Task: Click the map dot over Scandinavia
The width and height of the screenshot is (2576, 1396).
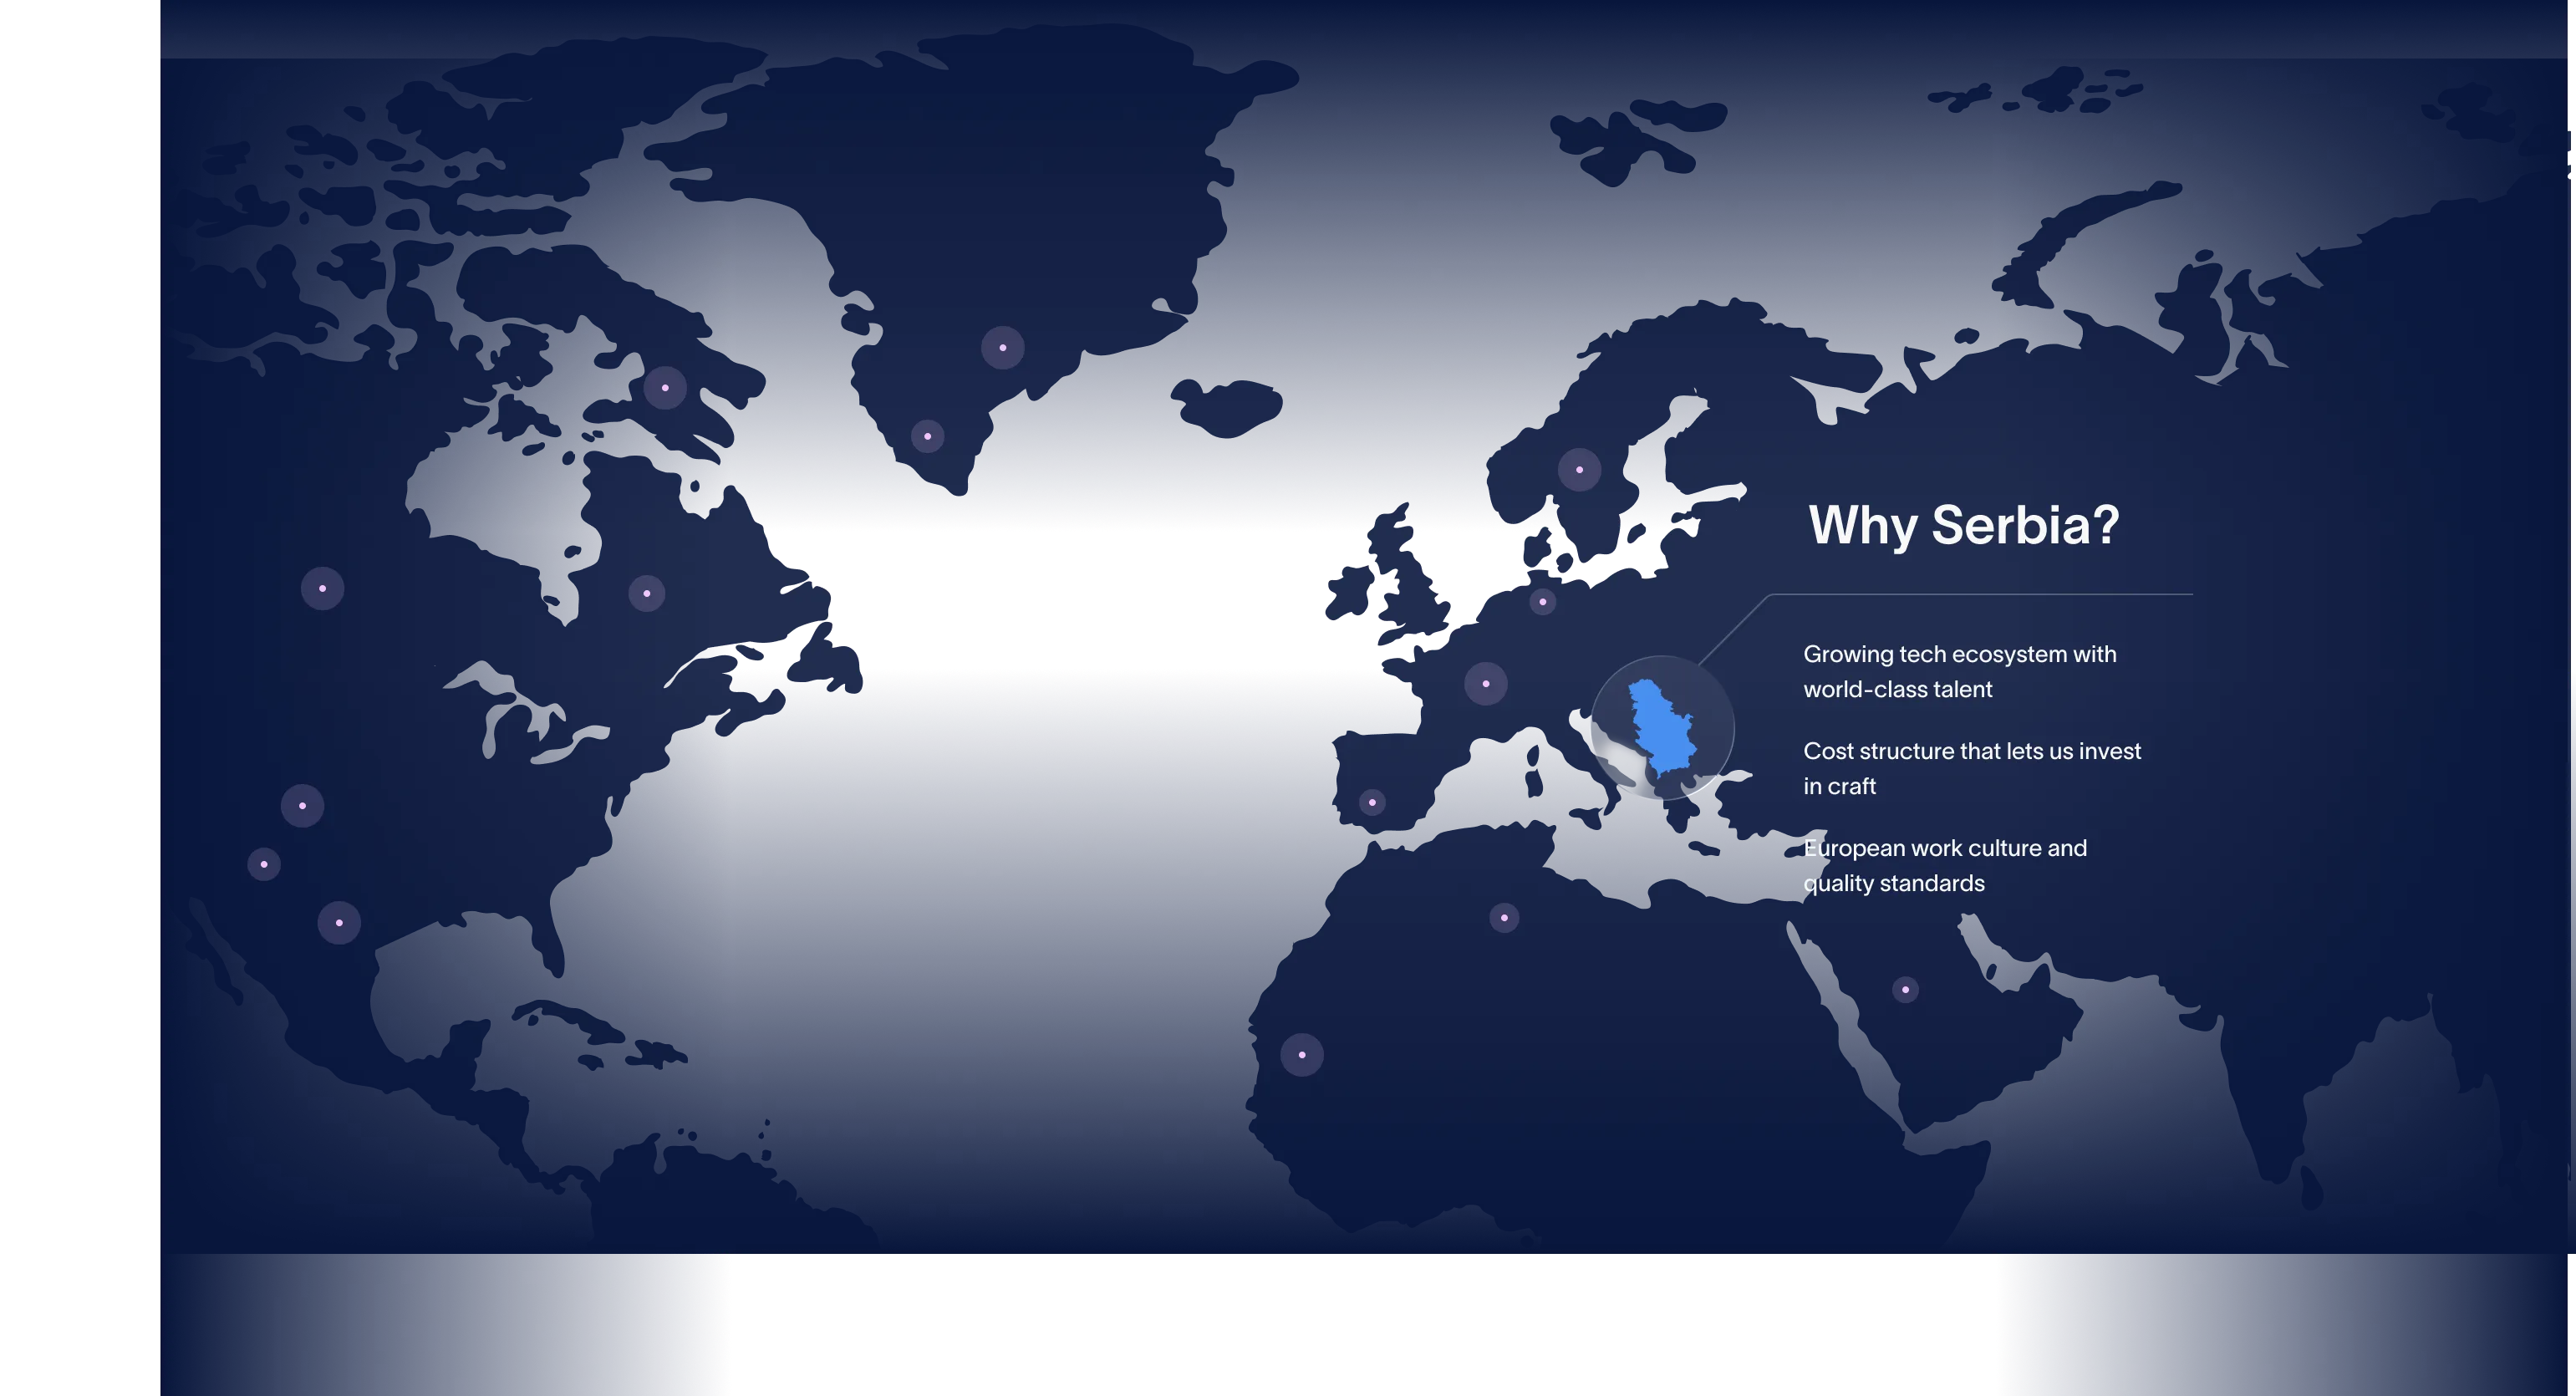Action: click(x=1579, y=470)
